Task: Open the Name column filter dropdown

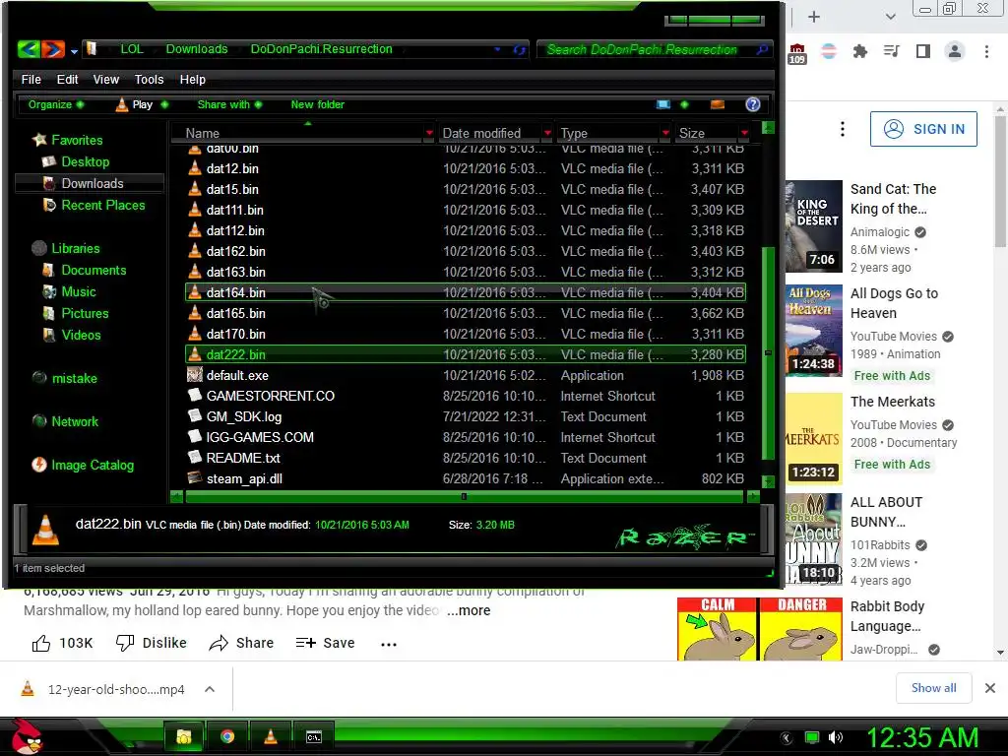Action: 429,133
